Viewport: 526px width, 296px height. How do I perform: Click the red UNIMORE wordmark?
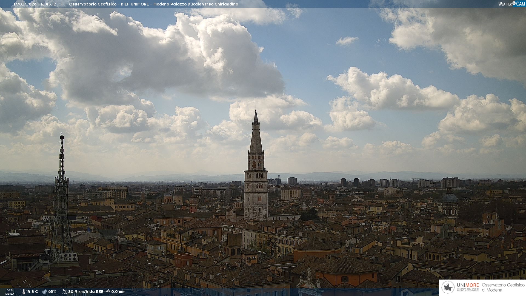tap(468, 285)
